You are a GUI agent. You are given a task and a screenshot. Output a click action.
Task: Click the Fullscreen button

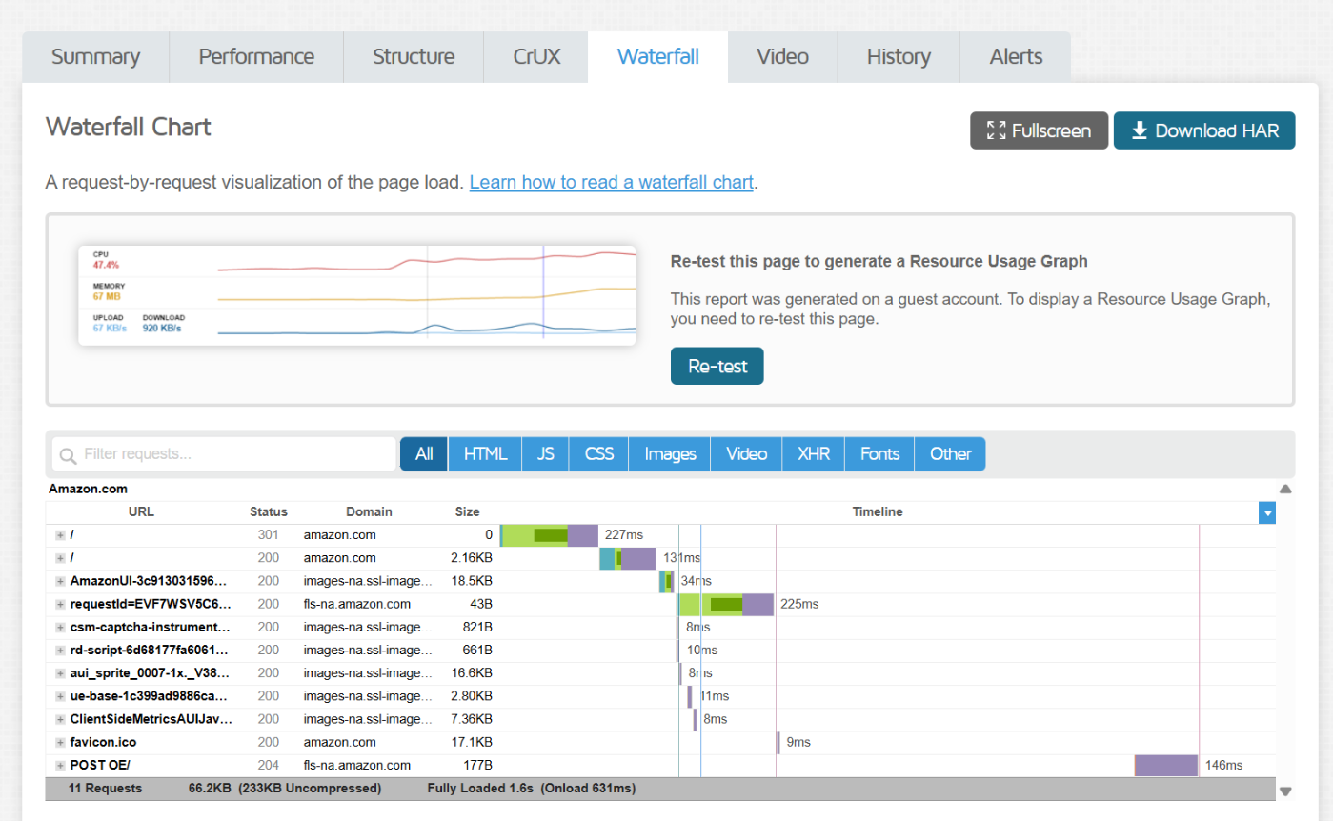1039,130
